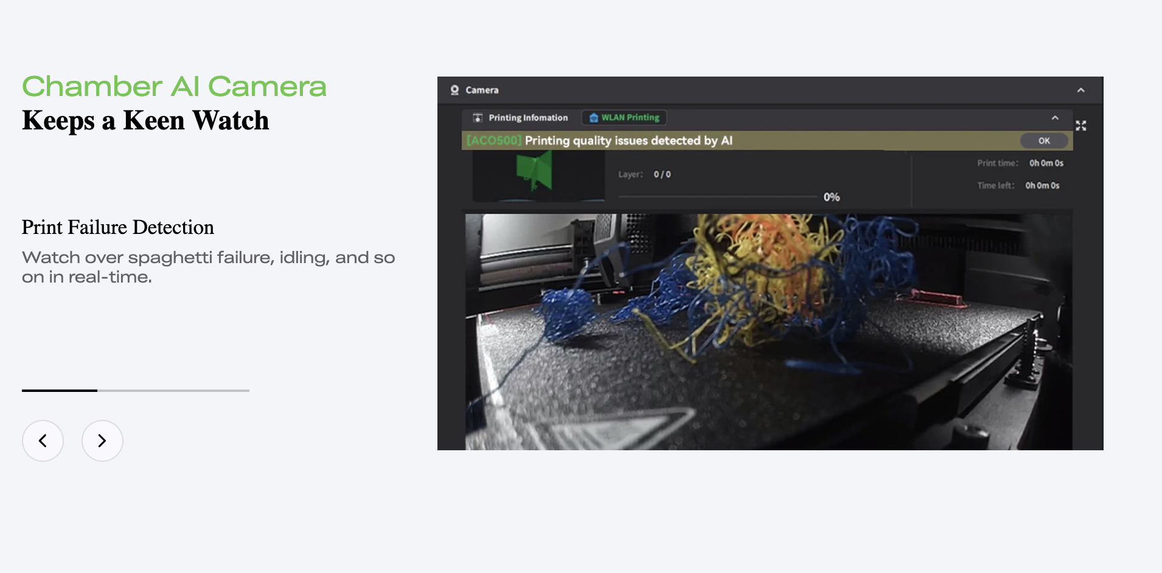
Task: Click the camera icon in panel header
Action: (x=454, y=90)
